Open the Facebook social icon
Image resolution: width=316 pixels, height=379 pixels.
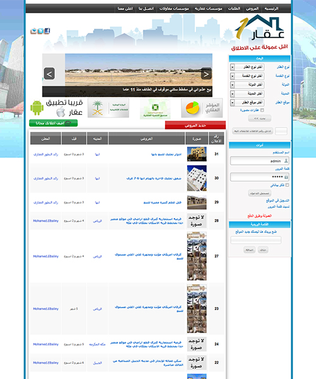[x=47, y=31]
